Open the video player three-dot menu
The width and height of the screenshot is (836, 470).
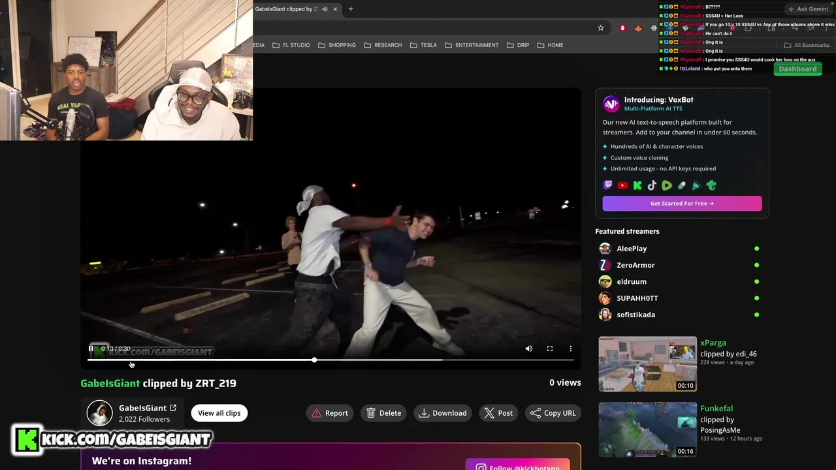pos(571,349)
